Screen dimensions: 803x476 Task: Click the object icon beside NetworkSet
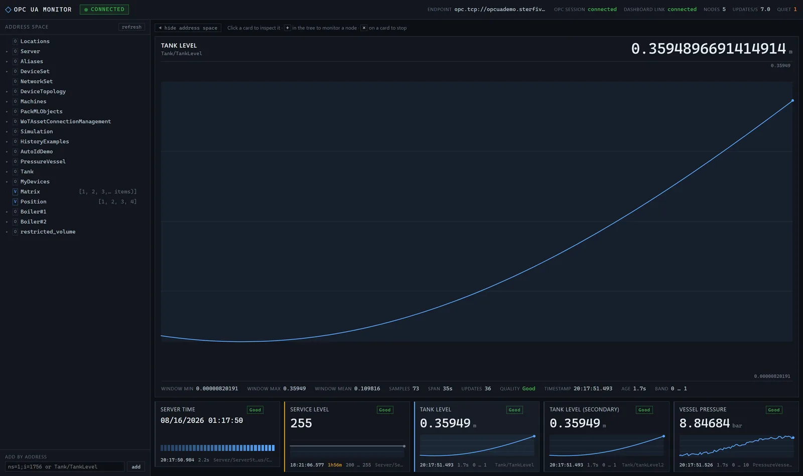pyautogui.click(x=15, y=81)
